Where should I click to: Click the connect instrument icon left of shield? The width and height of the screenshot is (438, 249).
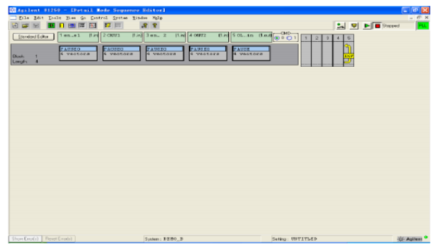[341, 26]
